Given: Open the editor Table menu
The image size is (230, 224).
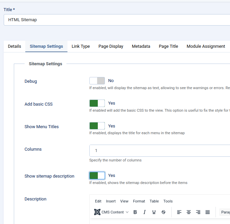Looking at the screenshot, I should click(154, 201).
